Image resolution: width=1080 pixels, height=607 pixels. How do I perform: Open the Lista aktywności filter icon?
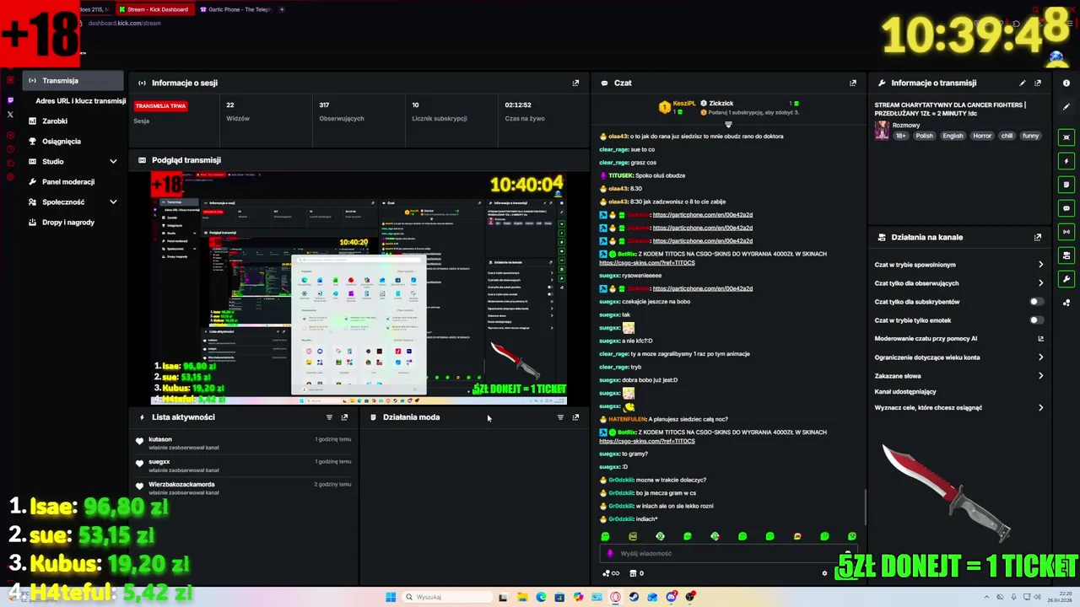tap(329, 417)
